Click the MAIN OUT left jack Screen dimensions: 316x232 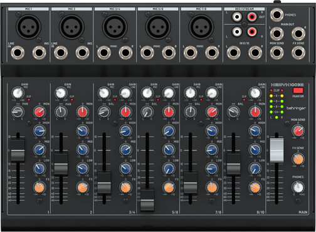276,34
